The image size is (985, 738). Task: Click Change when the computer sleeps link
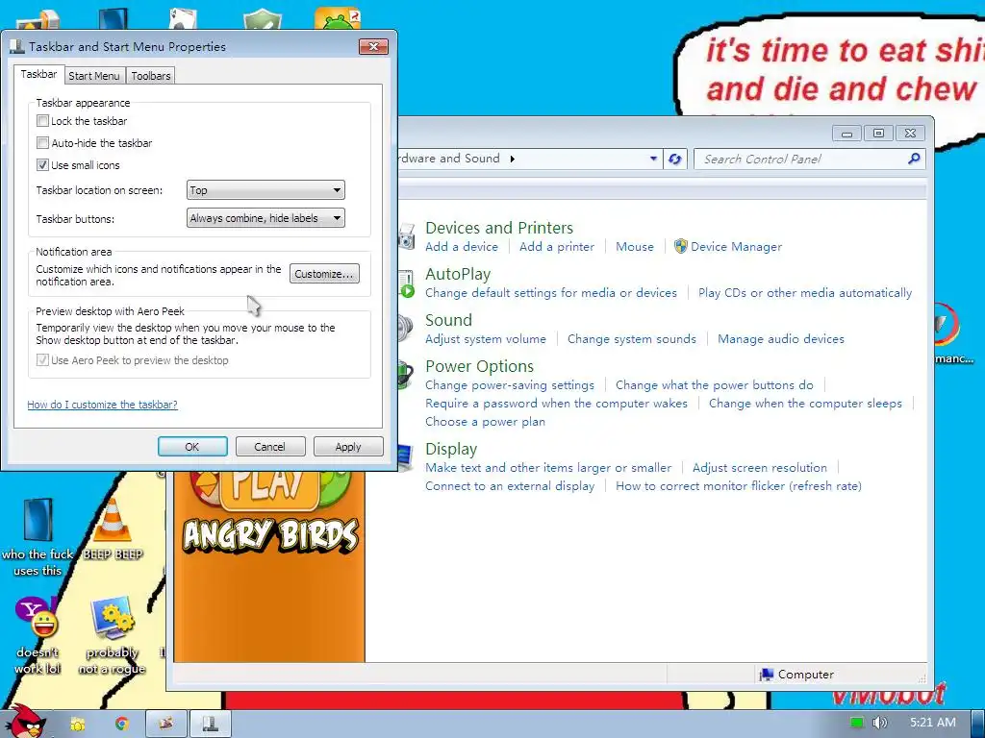(x=805, y=404)
